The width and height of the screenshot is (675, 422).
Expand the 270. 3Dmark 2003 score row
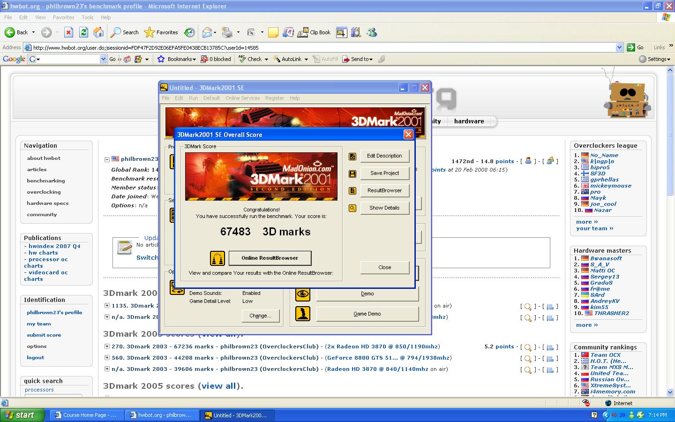coord(107,346)
